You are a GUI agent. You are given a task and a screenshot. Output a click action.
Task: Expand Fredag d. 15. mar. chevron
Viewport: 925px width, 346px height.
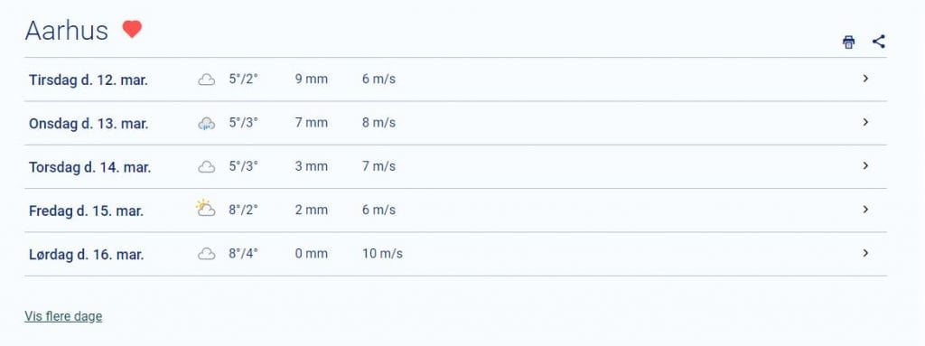coord(865,210)
